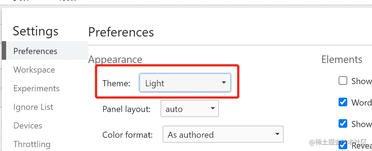The image size is (372, 151).
Task: Click the Settings title in the sidebar
Action: click(x=36, y=31)
